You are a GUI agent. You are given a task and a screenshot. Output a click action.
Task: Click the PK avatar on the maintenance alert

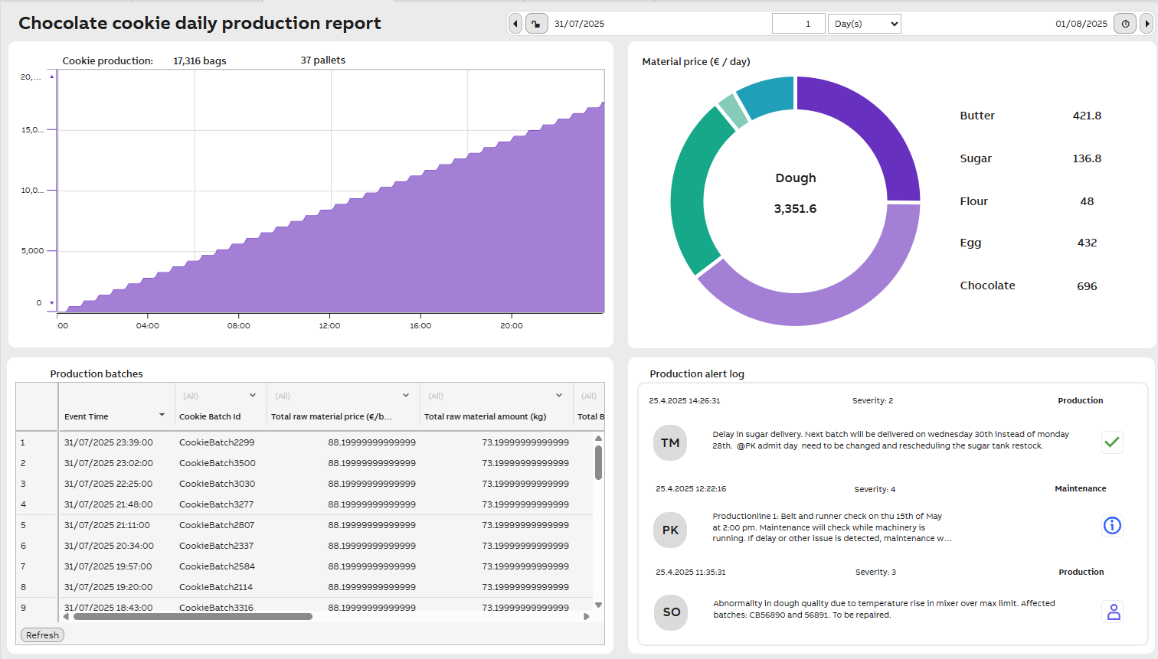pyautogui.click(x=670, y=530)
